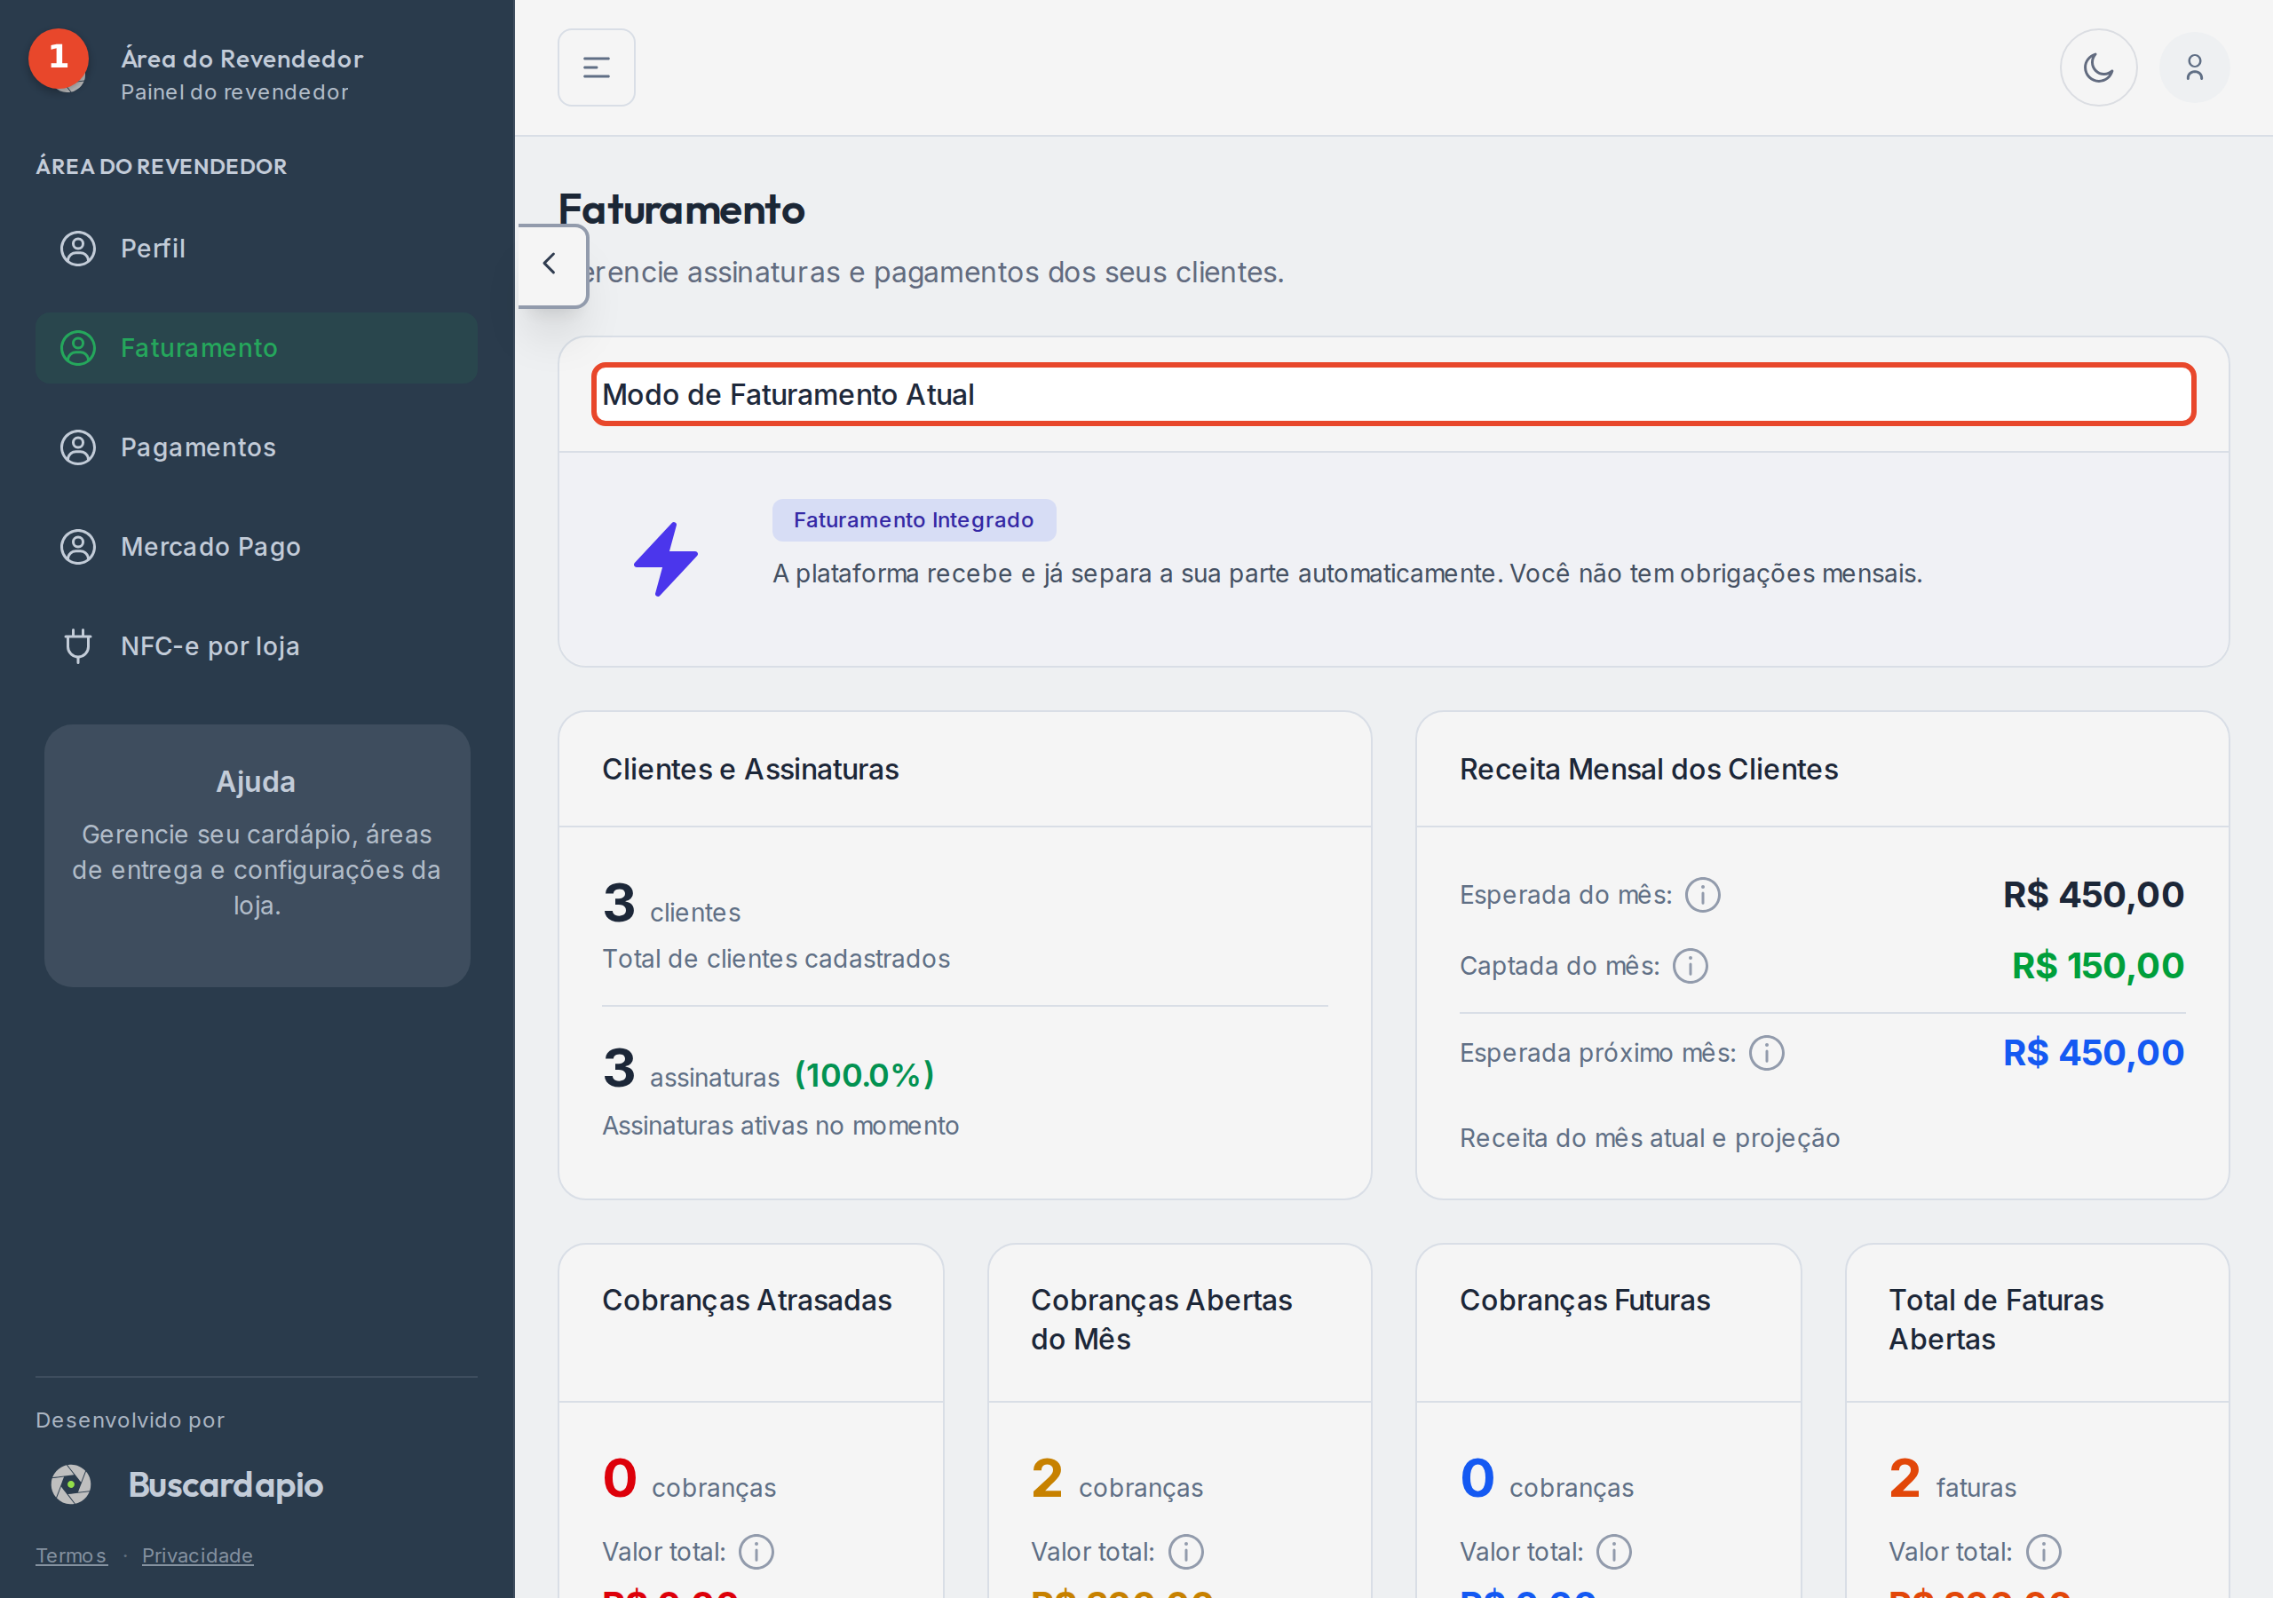2273x1598 pixels.
Task: Click the NFC-e plug icon
Action: point(78,645)
